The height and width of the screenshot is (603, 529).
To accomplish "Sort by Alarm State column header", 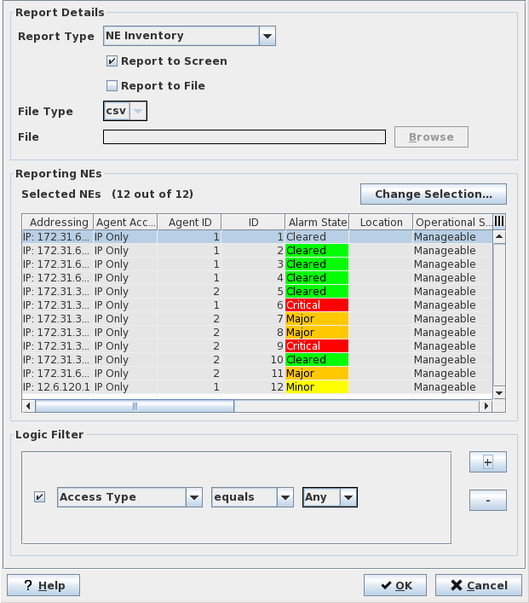I will (x=316, y=222).
